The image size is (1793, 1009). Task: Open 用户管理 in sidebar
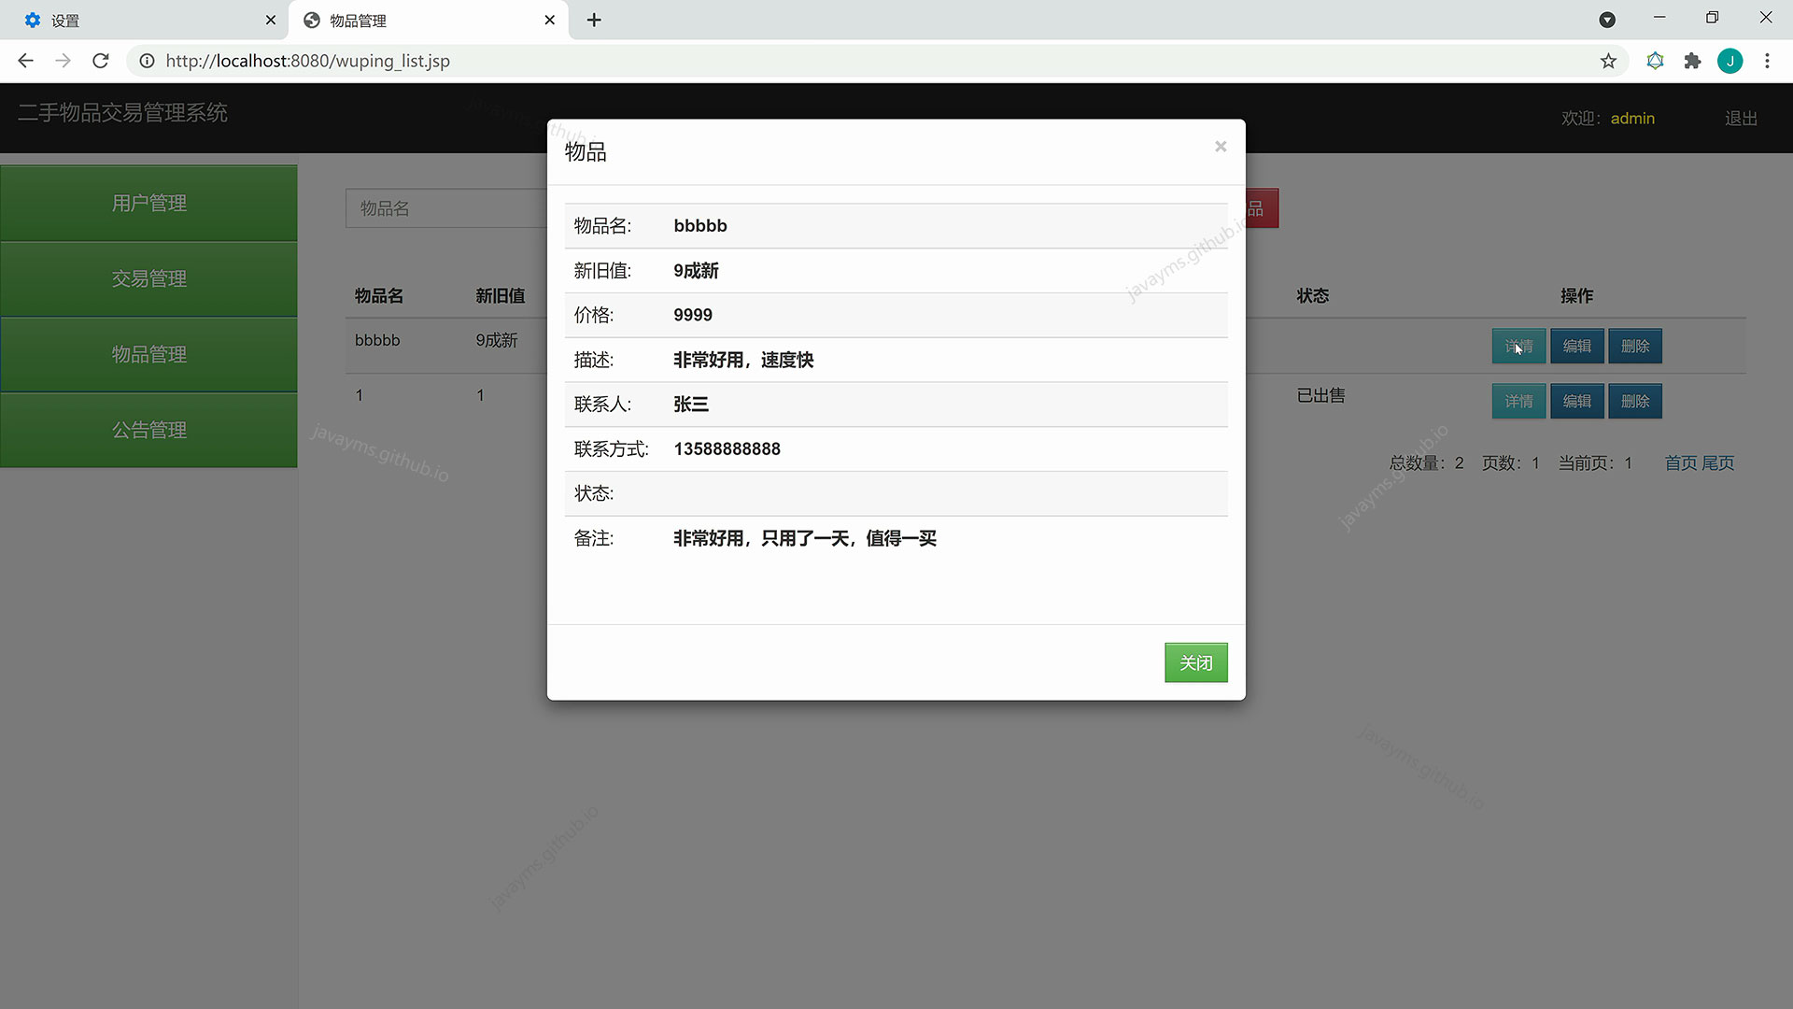pyautogui.click(x=148, y=203)
